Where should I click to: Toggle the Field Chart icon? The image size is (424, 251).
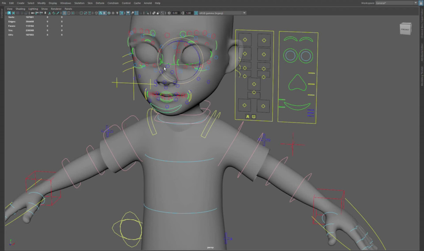click(x=81, y=13)
